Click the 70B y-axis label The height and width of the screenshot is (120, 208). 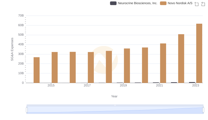click(21, 16)
